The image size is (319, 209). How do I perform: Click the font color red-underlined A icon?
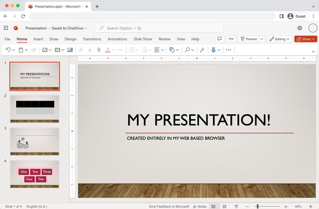pos(108,50)
